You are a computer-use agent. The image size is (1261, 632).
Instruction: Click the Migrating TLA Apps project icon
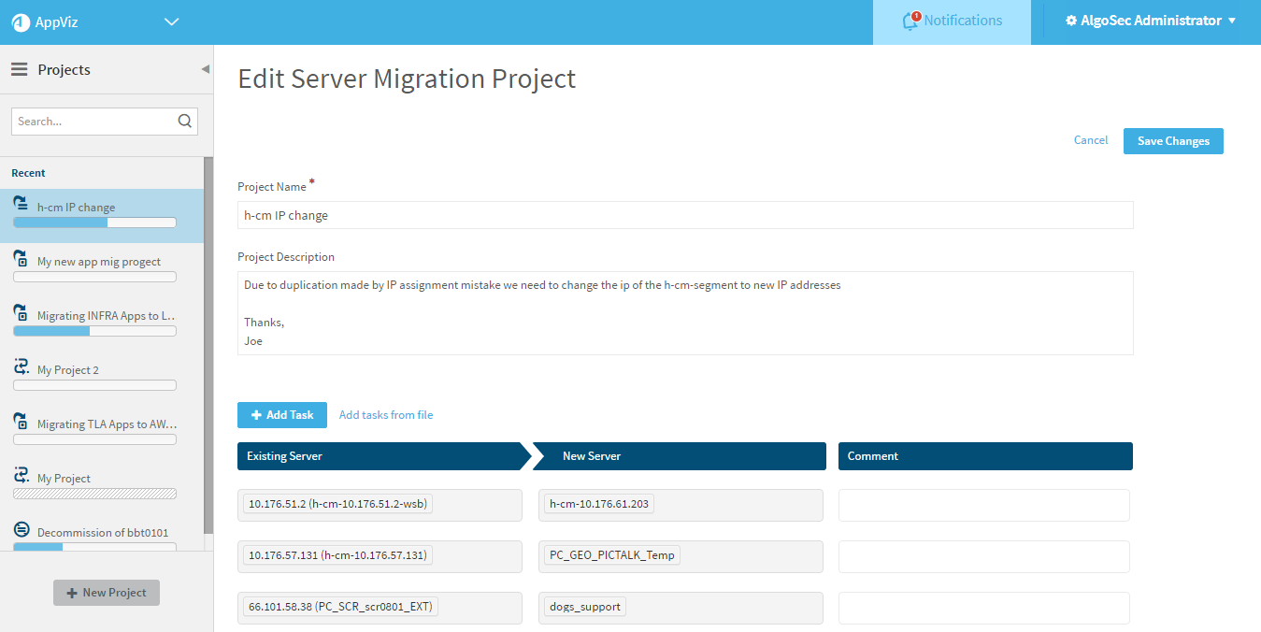pyautogui.click(x=21, y=422)
